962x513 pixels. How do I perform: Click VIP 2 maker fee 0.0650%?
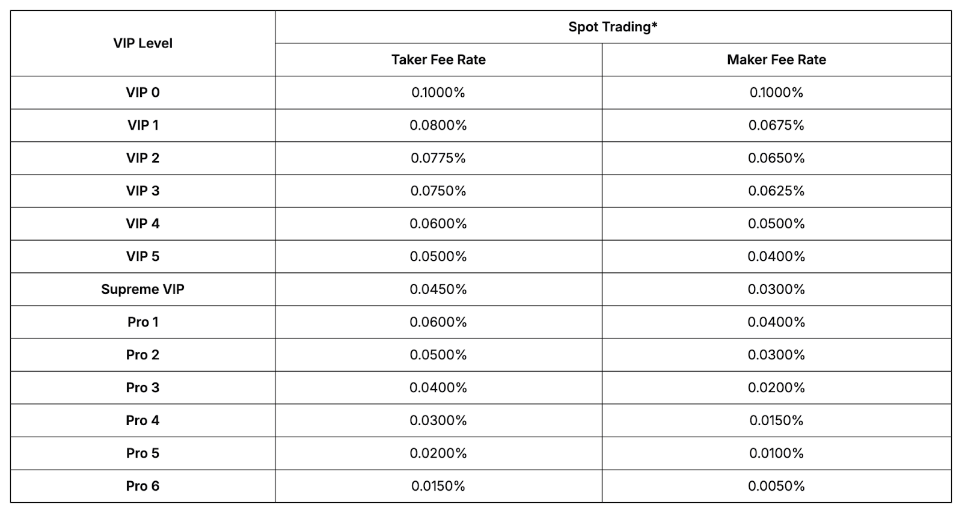(776, 158)
